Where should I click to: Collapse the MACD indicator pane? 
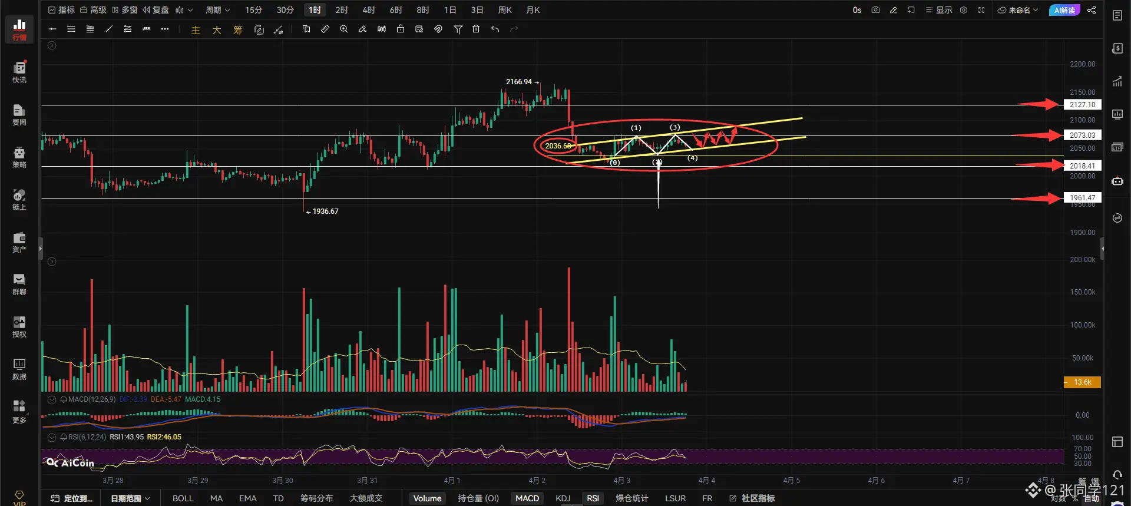(52, 399)
